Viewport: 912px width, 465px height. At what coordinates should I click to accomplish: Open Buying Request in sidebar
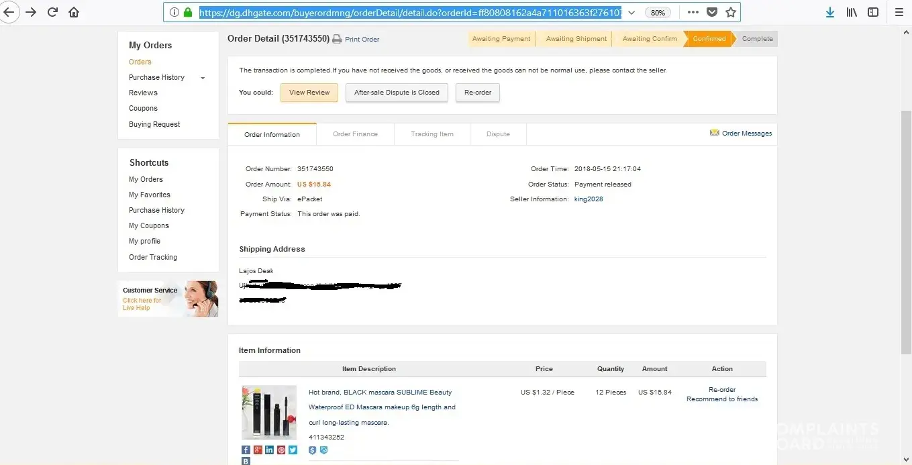(154, 124)
